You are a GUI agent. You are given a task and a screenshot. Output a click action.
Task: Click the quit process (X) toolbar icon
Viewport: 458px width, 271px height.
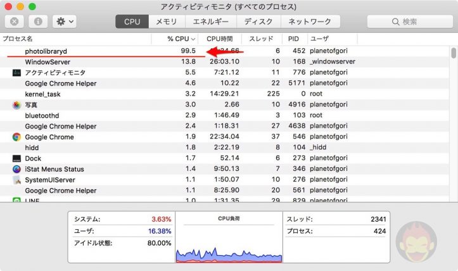15,22
